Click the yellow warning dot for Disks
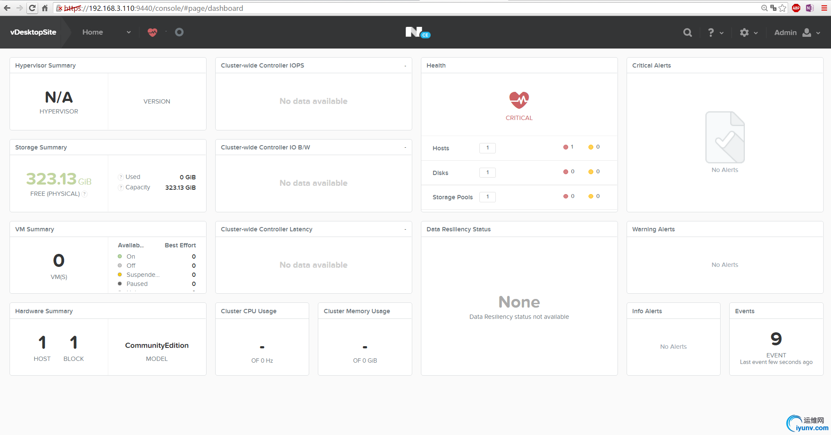The image size is (831, 435). [x=591, y=172]
